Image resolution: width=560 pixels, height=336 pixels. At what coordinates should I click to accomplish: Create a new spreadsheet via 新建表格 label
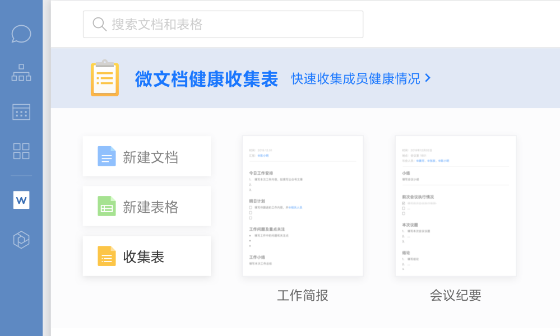pyautogui.click(x=150, y=207)
